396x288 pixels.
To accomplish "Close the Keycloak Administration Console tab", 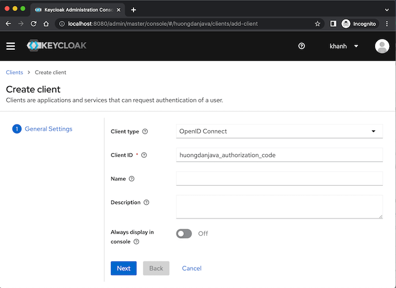I will 119,10.
